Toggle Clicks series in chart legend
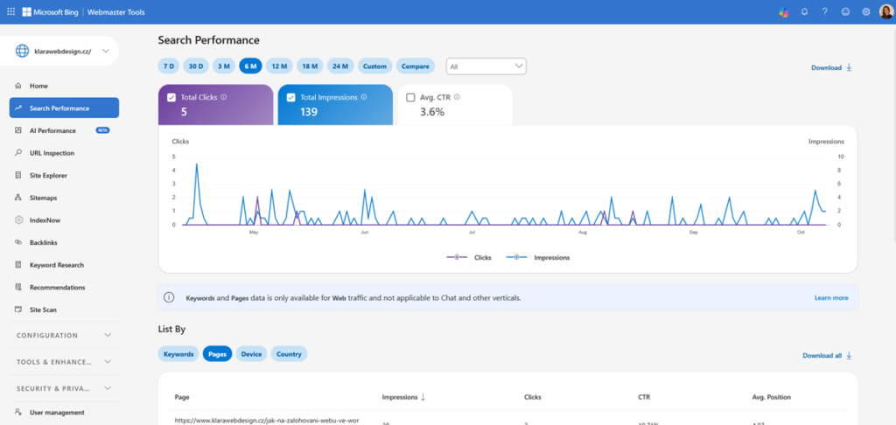 pos(469,258)
